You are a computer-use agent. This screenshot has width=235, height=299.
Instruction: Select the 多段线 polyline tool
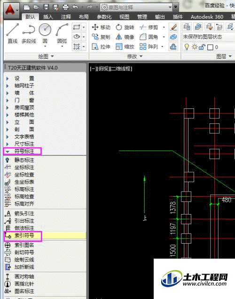pyautogui.click(x=29, y=34)
